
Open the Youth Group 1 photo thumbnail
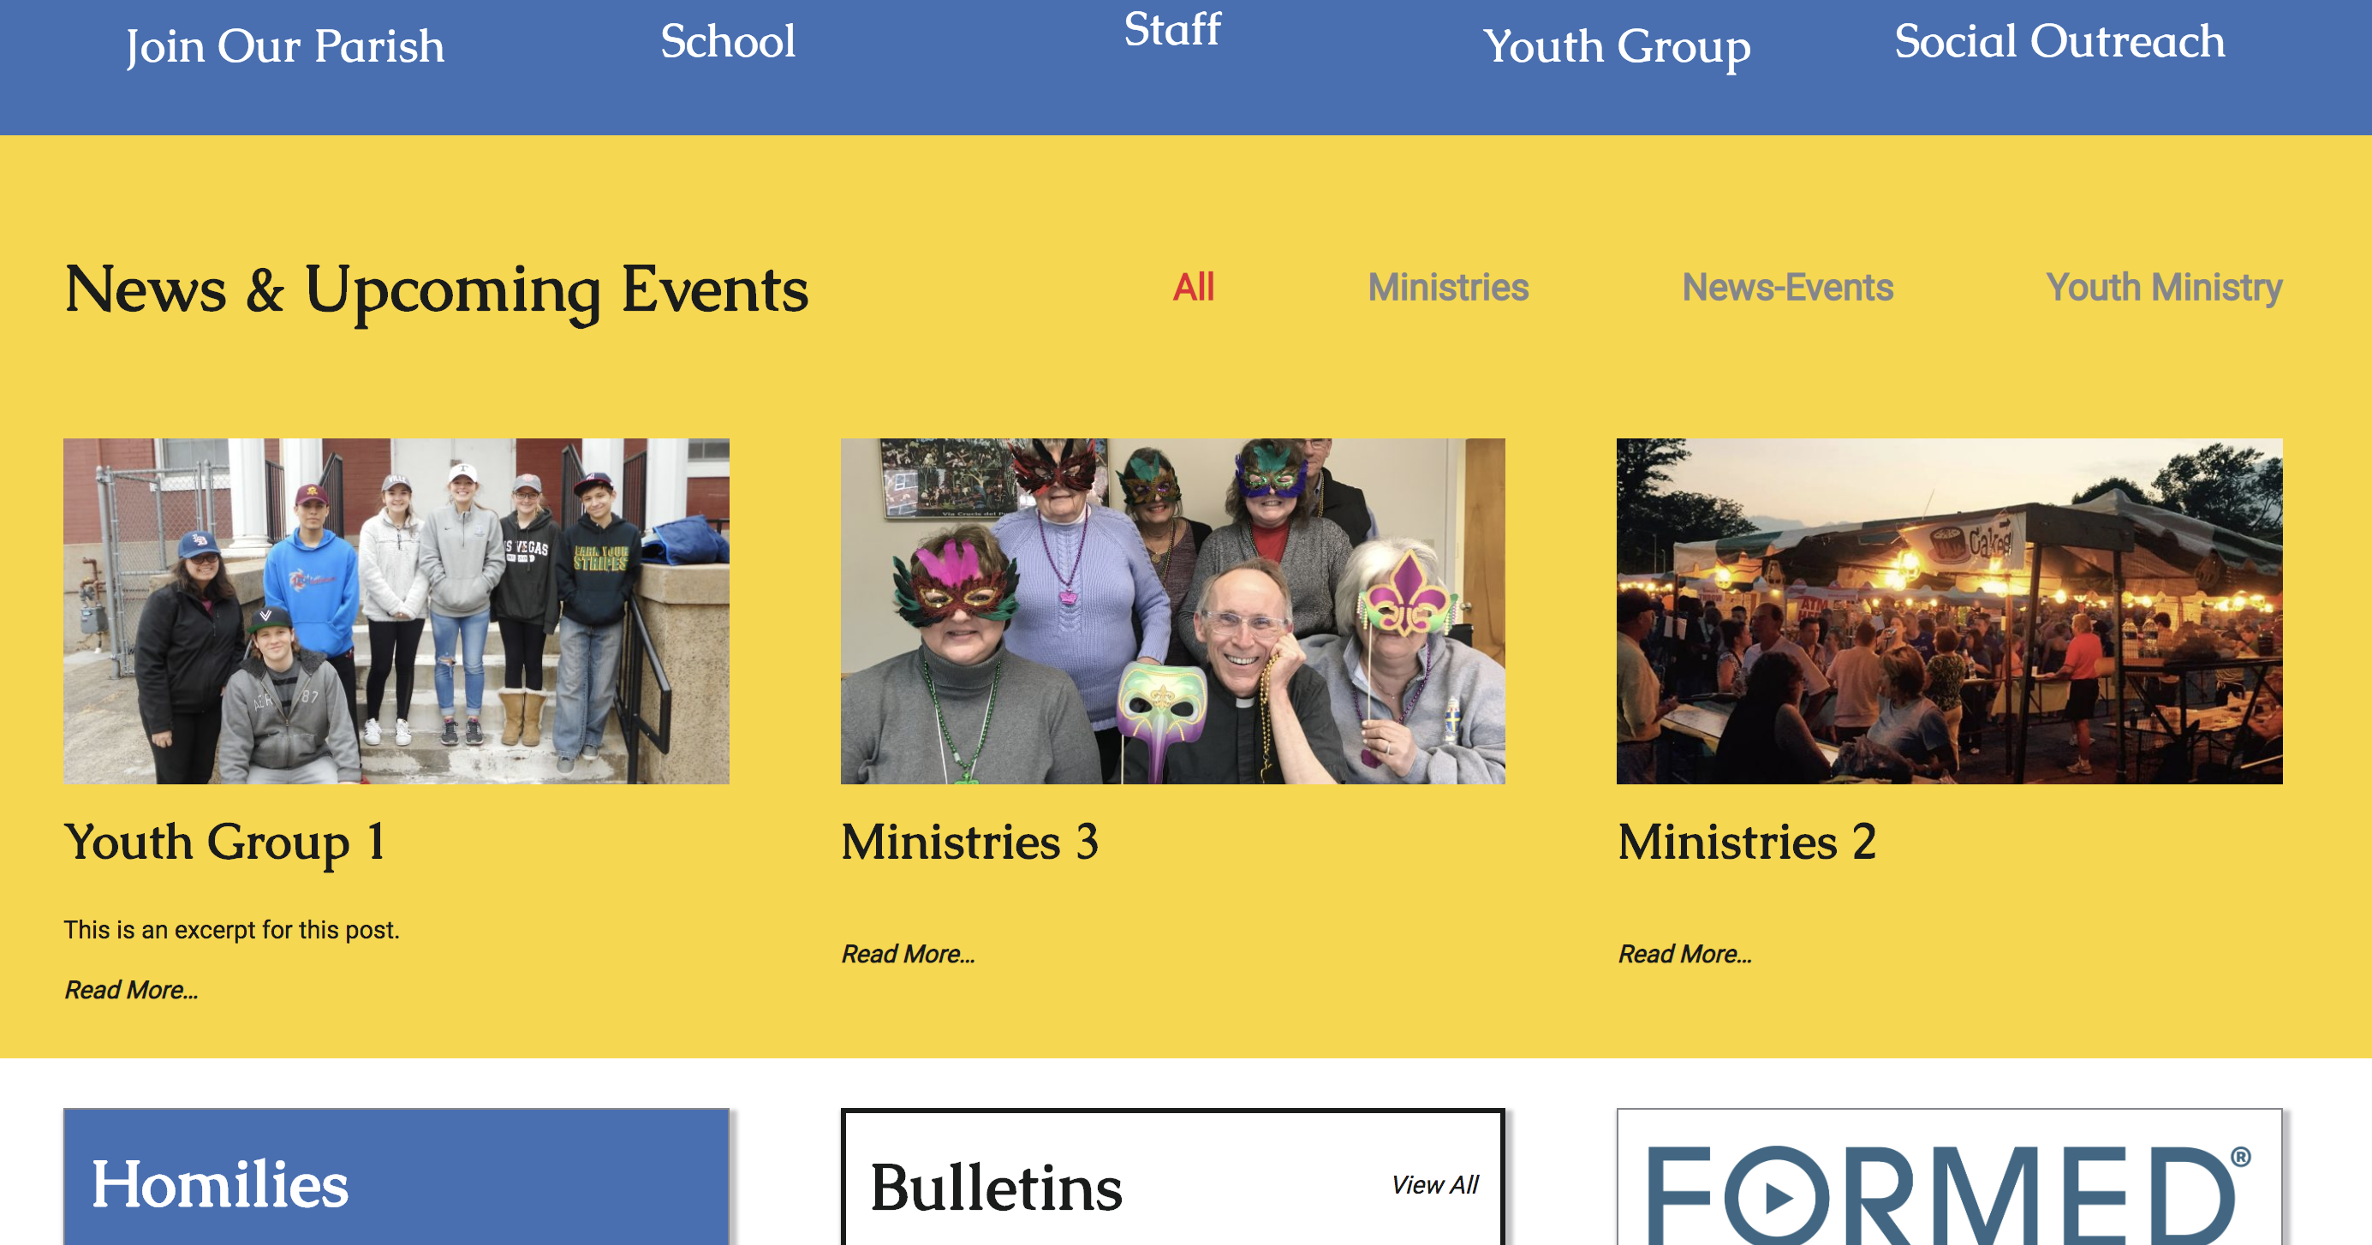point(396,611)
